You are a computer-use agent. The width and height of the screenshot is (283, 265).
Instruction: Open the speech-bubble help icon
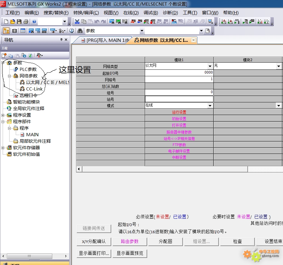(x=71, y=31)
